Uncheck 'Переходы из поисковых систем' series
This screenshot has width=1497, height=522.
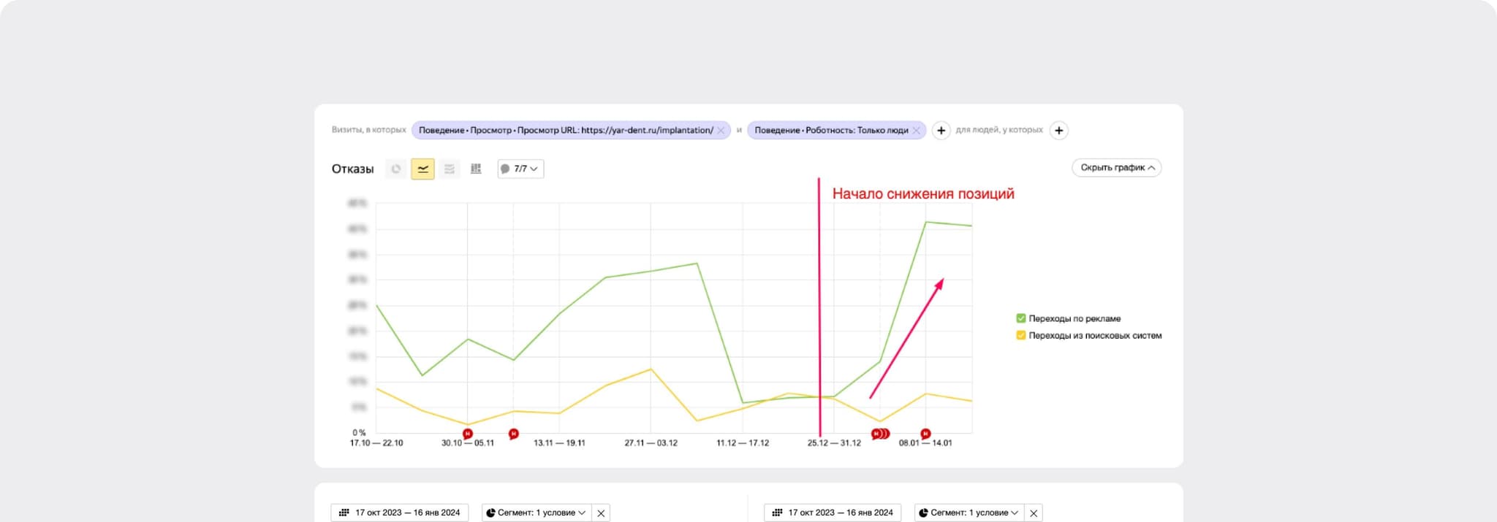pyautogui.click(x=1021, y=336)
